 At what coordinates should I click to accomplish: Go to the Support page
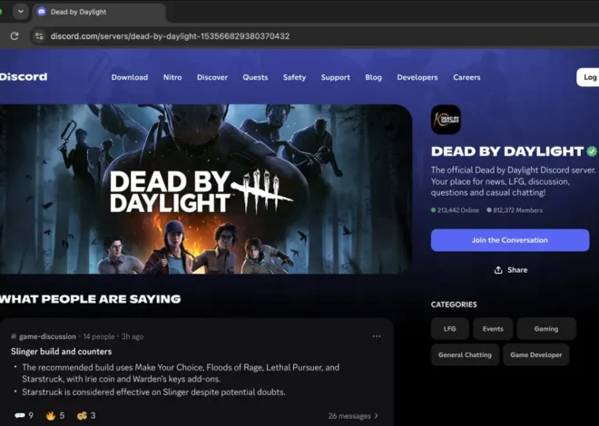[x=336, y=77]
